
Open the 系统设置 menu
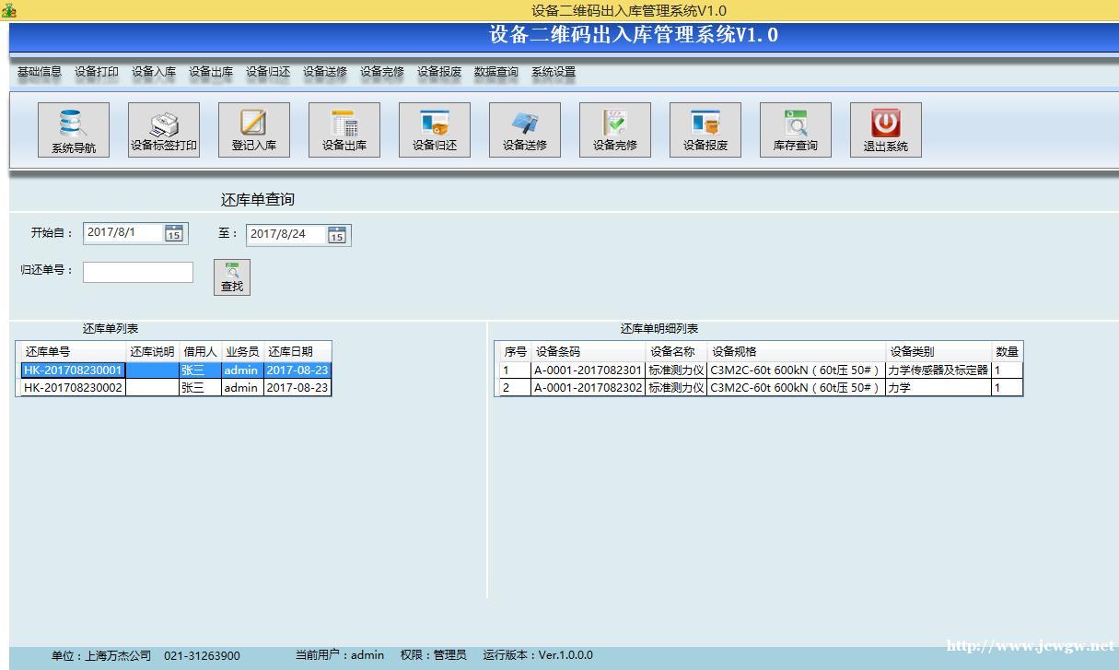tap(554, 72)
